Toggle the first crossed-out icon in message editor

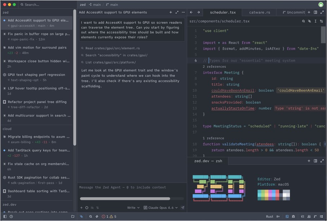(x=92, y=208)
